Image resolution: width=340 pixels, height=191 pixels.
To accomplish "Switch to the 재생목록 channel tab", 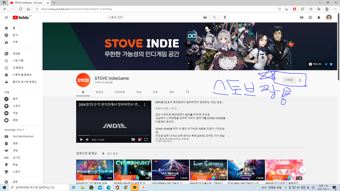I will [120, 92].
